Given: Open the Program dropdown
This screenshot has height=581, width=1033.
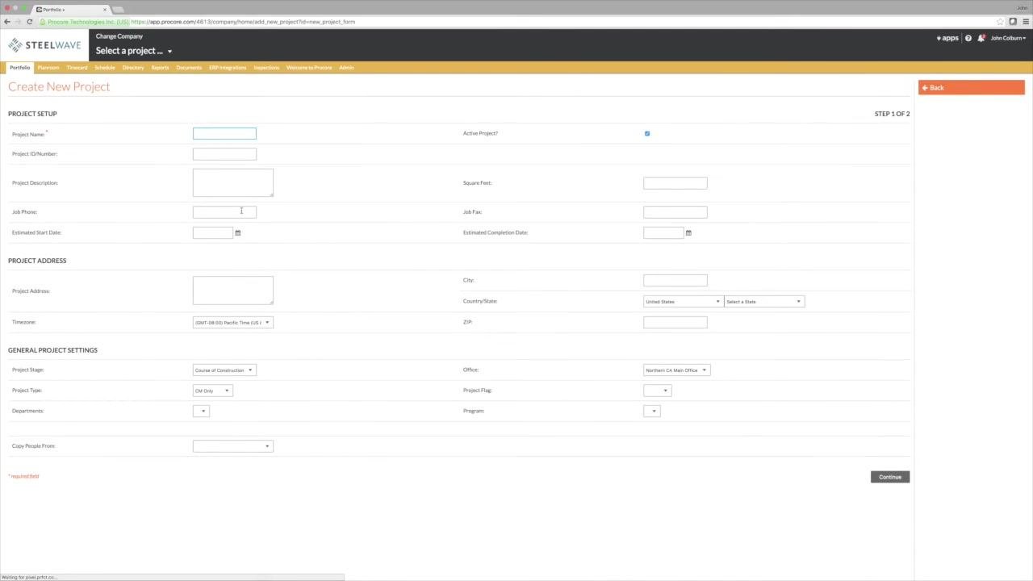Looking at the screenshot, I should 651,412.
